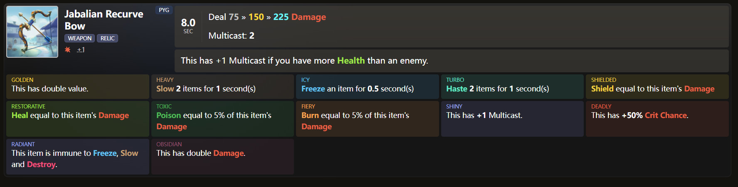Image resolution: width=738 pixels, height=187 pixels.
Task: Select the Golden enchantment card
Action: (78, 86)
